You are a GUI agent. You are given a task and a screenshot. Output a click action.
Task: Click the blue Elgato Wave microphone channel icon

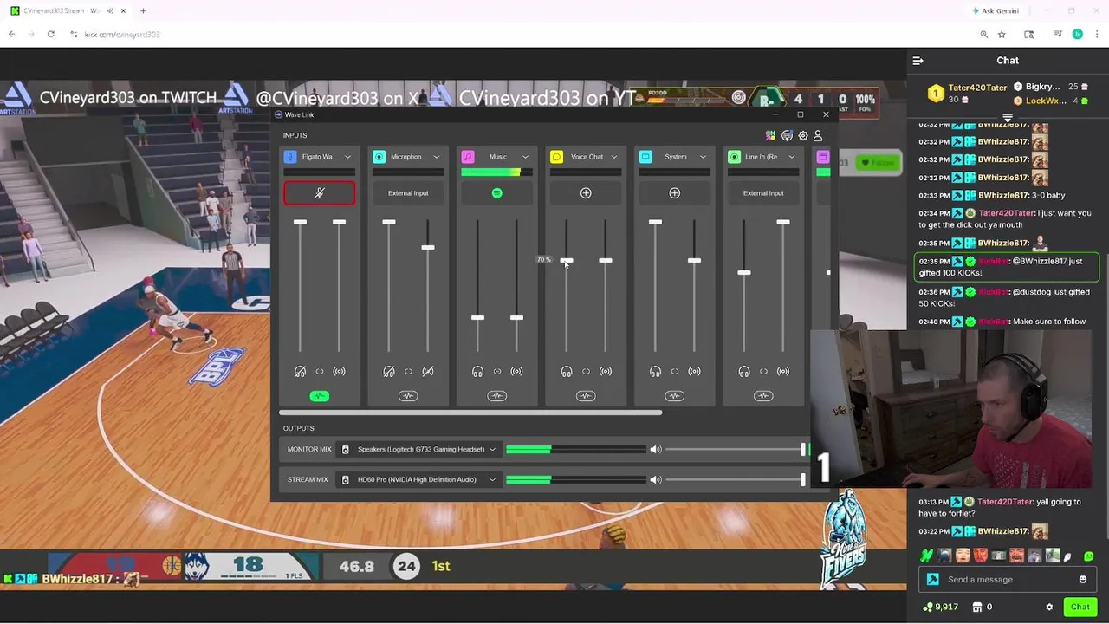click(290, 157)
